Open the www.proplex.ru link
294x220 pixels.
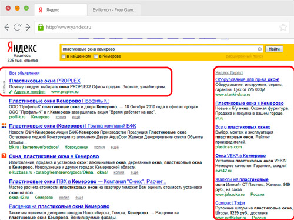65,92
